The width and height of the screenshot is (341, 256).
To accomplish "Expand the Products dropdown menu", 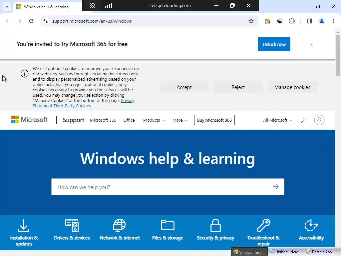I will pyautogui.click(x=154, y=120).
